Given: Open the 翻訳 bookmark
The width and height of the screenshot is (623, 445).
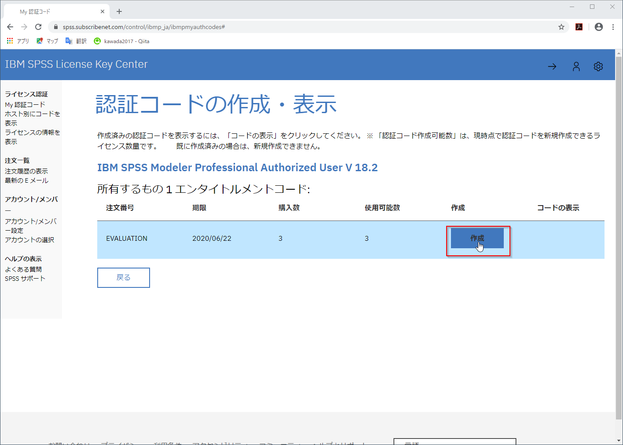Looking at the screenshot, I should (76, 41).
